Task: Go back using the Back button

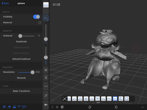Action: click(x=5, y=3)
